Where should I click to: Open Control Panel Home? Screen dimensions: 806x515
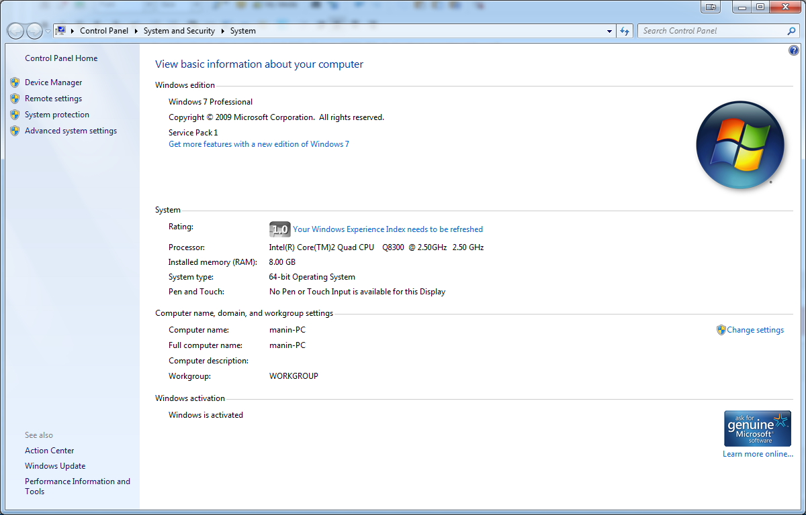point(61,58)
